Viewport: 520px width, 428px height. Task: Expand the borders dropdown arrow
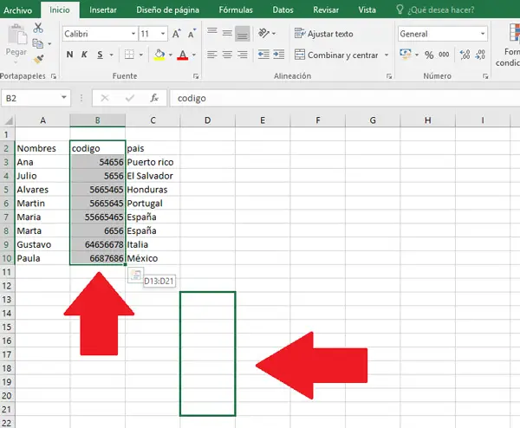tap(141, 55)
